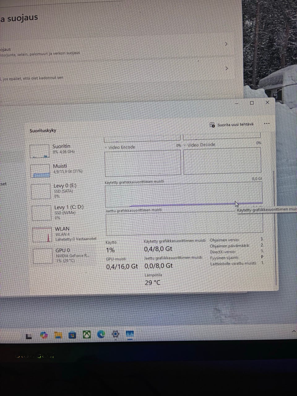Click the Video Encode graph area
Image resolution: width=297 pixels, height=396 pixels.
pos(143,163)
